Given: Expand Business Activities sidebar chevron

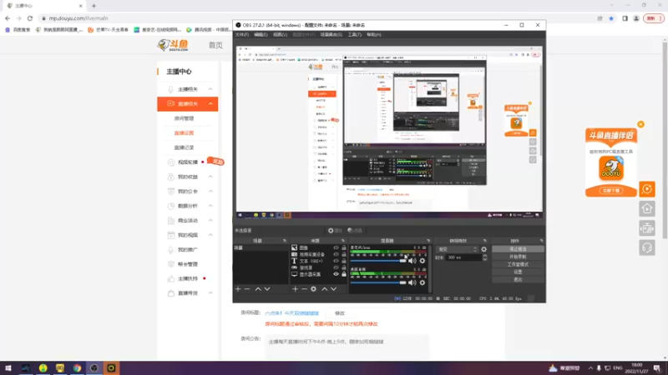Looking at the screenshot, I should click(x=210, y=220).
